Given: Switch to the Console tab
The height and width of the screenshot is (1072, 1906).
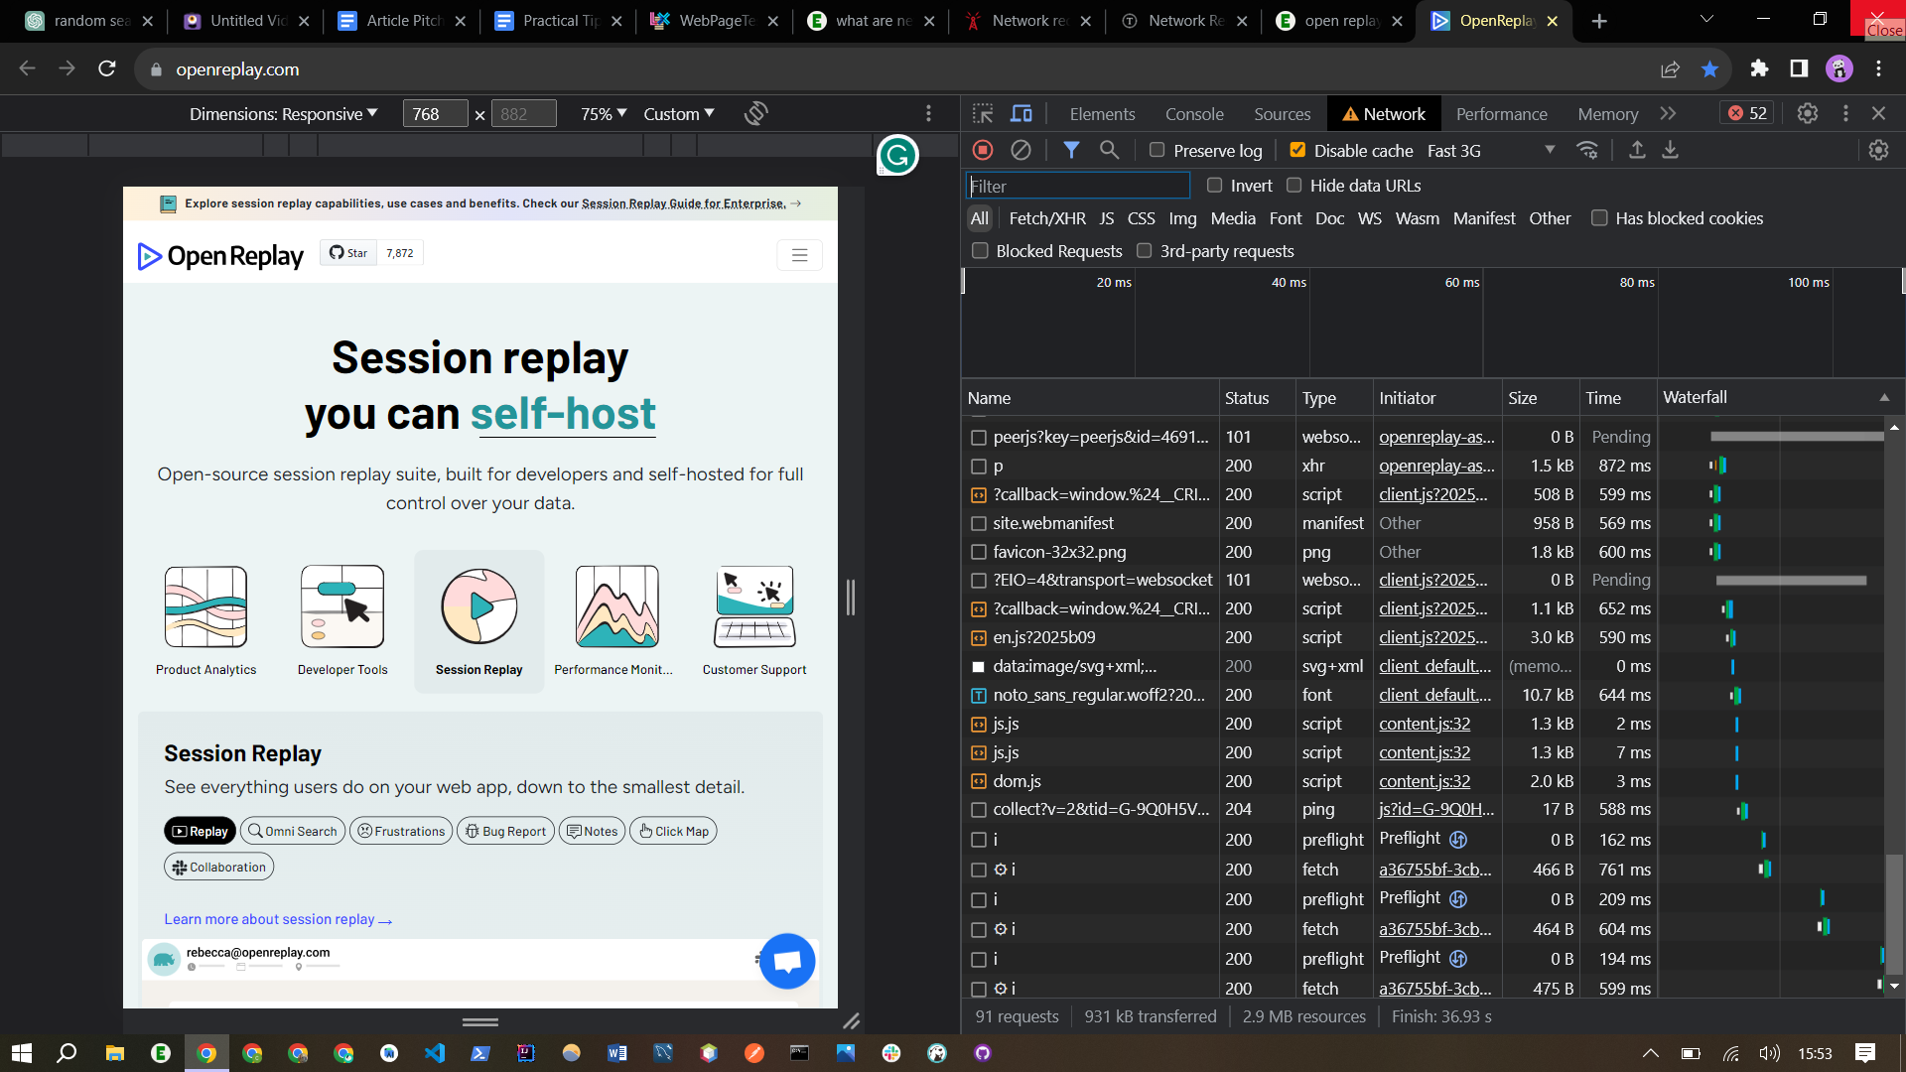Looking at the screenshot, I should click(x=1194, y=113).
